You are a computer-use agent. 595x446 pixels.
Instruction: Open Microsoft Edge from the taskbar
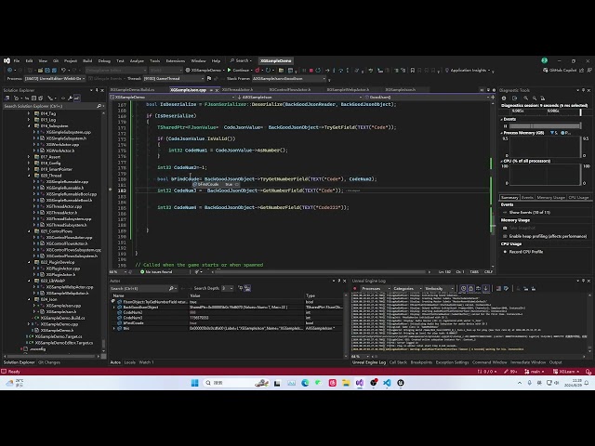305,383
